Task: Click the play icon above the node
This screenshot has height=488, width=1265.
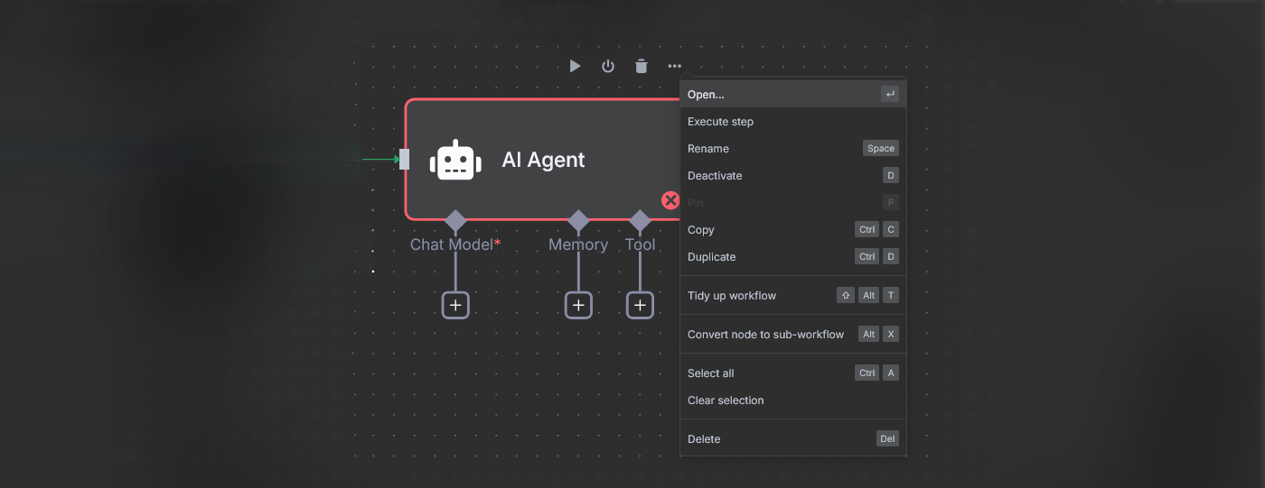Action: coord(575,66)
